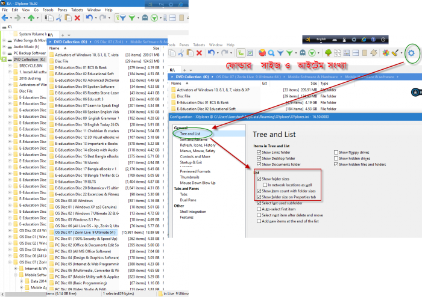This screenshot has height=297, width=422.
Task: Expand Video Songs & Movies tree node
Action: pyautogui.click(x=4, y=40)
